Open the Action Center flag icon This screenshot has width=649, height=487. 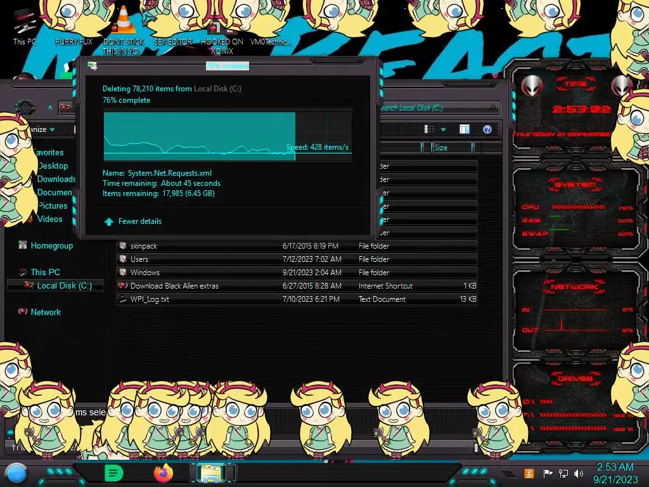548,473
